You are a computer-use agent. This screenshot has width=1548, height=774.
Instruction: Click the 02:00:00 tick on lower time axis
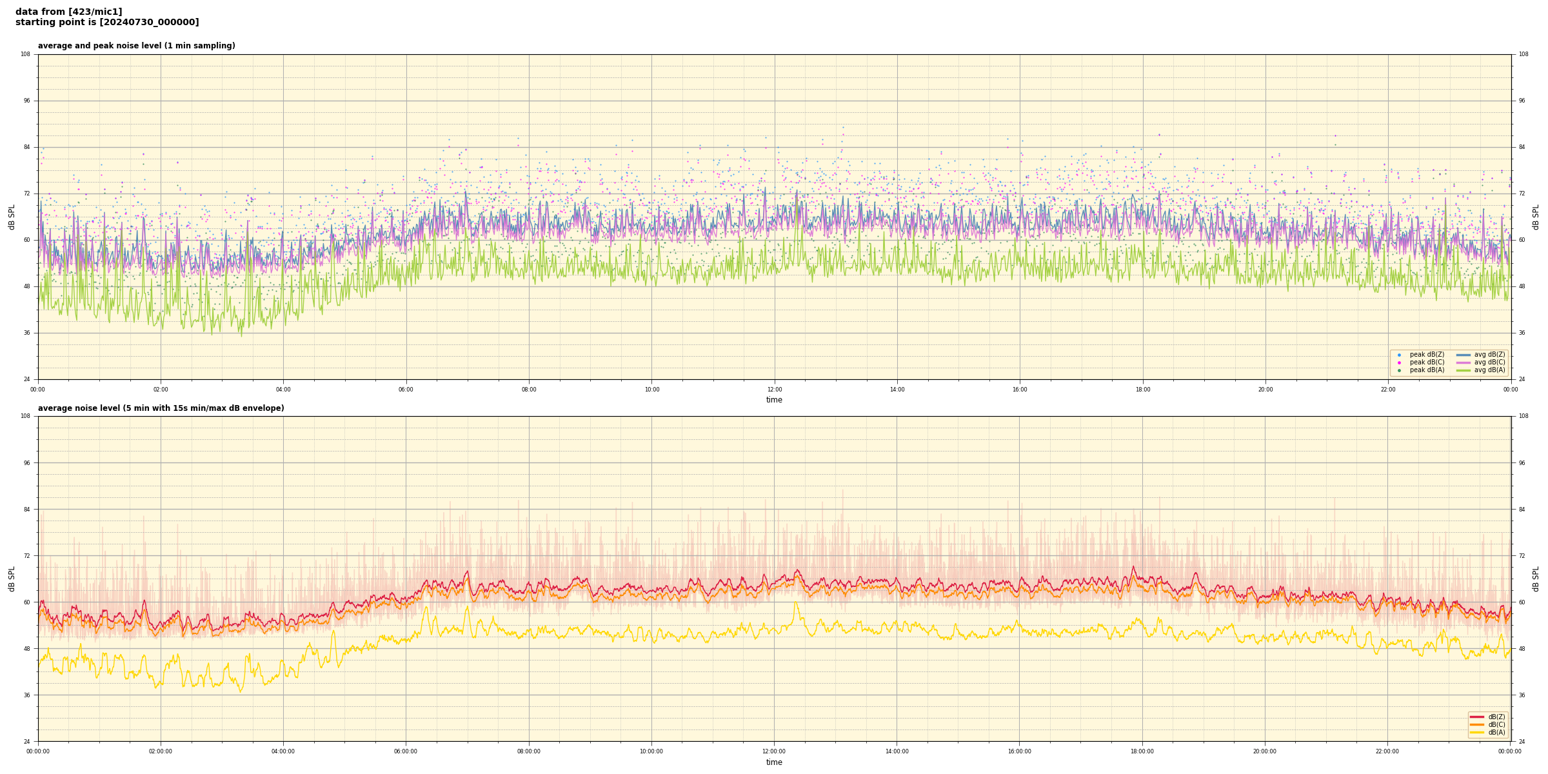(x=161, y=751)
